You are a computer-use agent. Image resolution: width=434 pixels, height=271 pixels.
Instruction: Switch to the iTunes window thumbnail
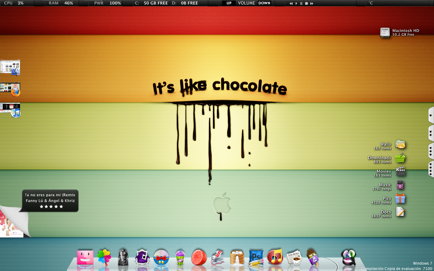click(x=10, y=110)
